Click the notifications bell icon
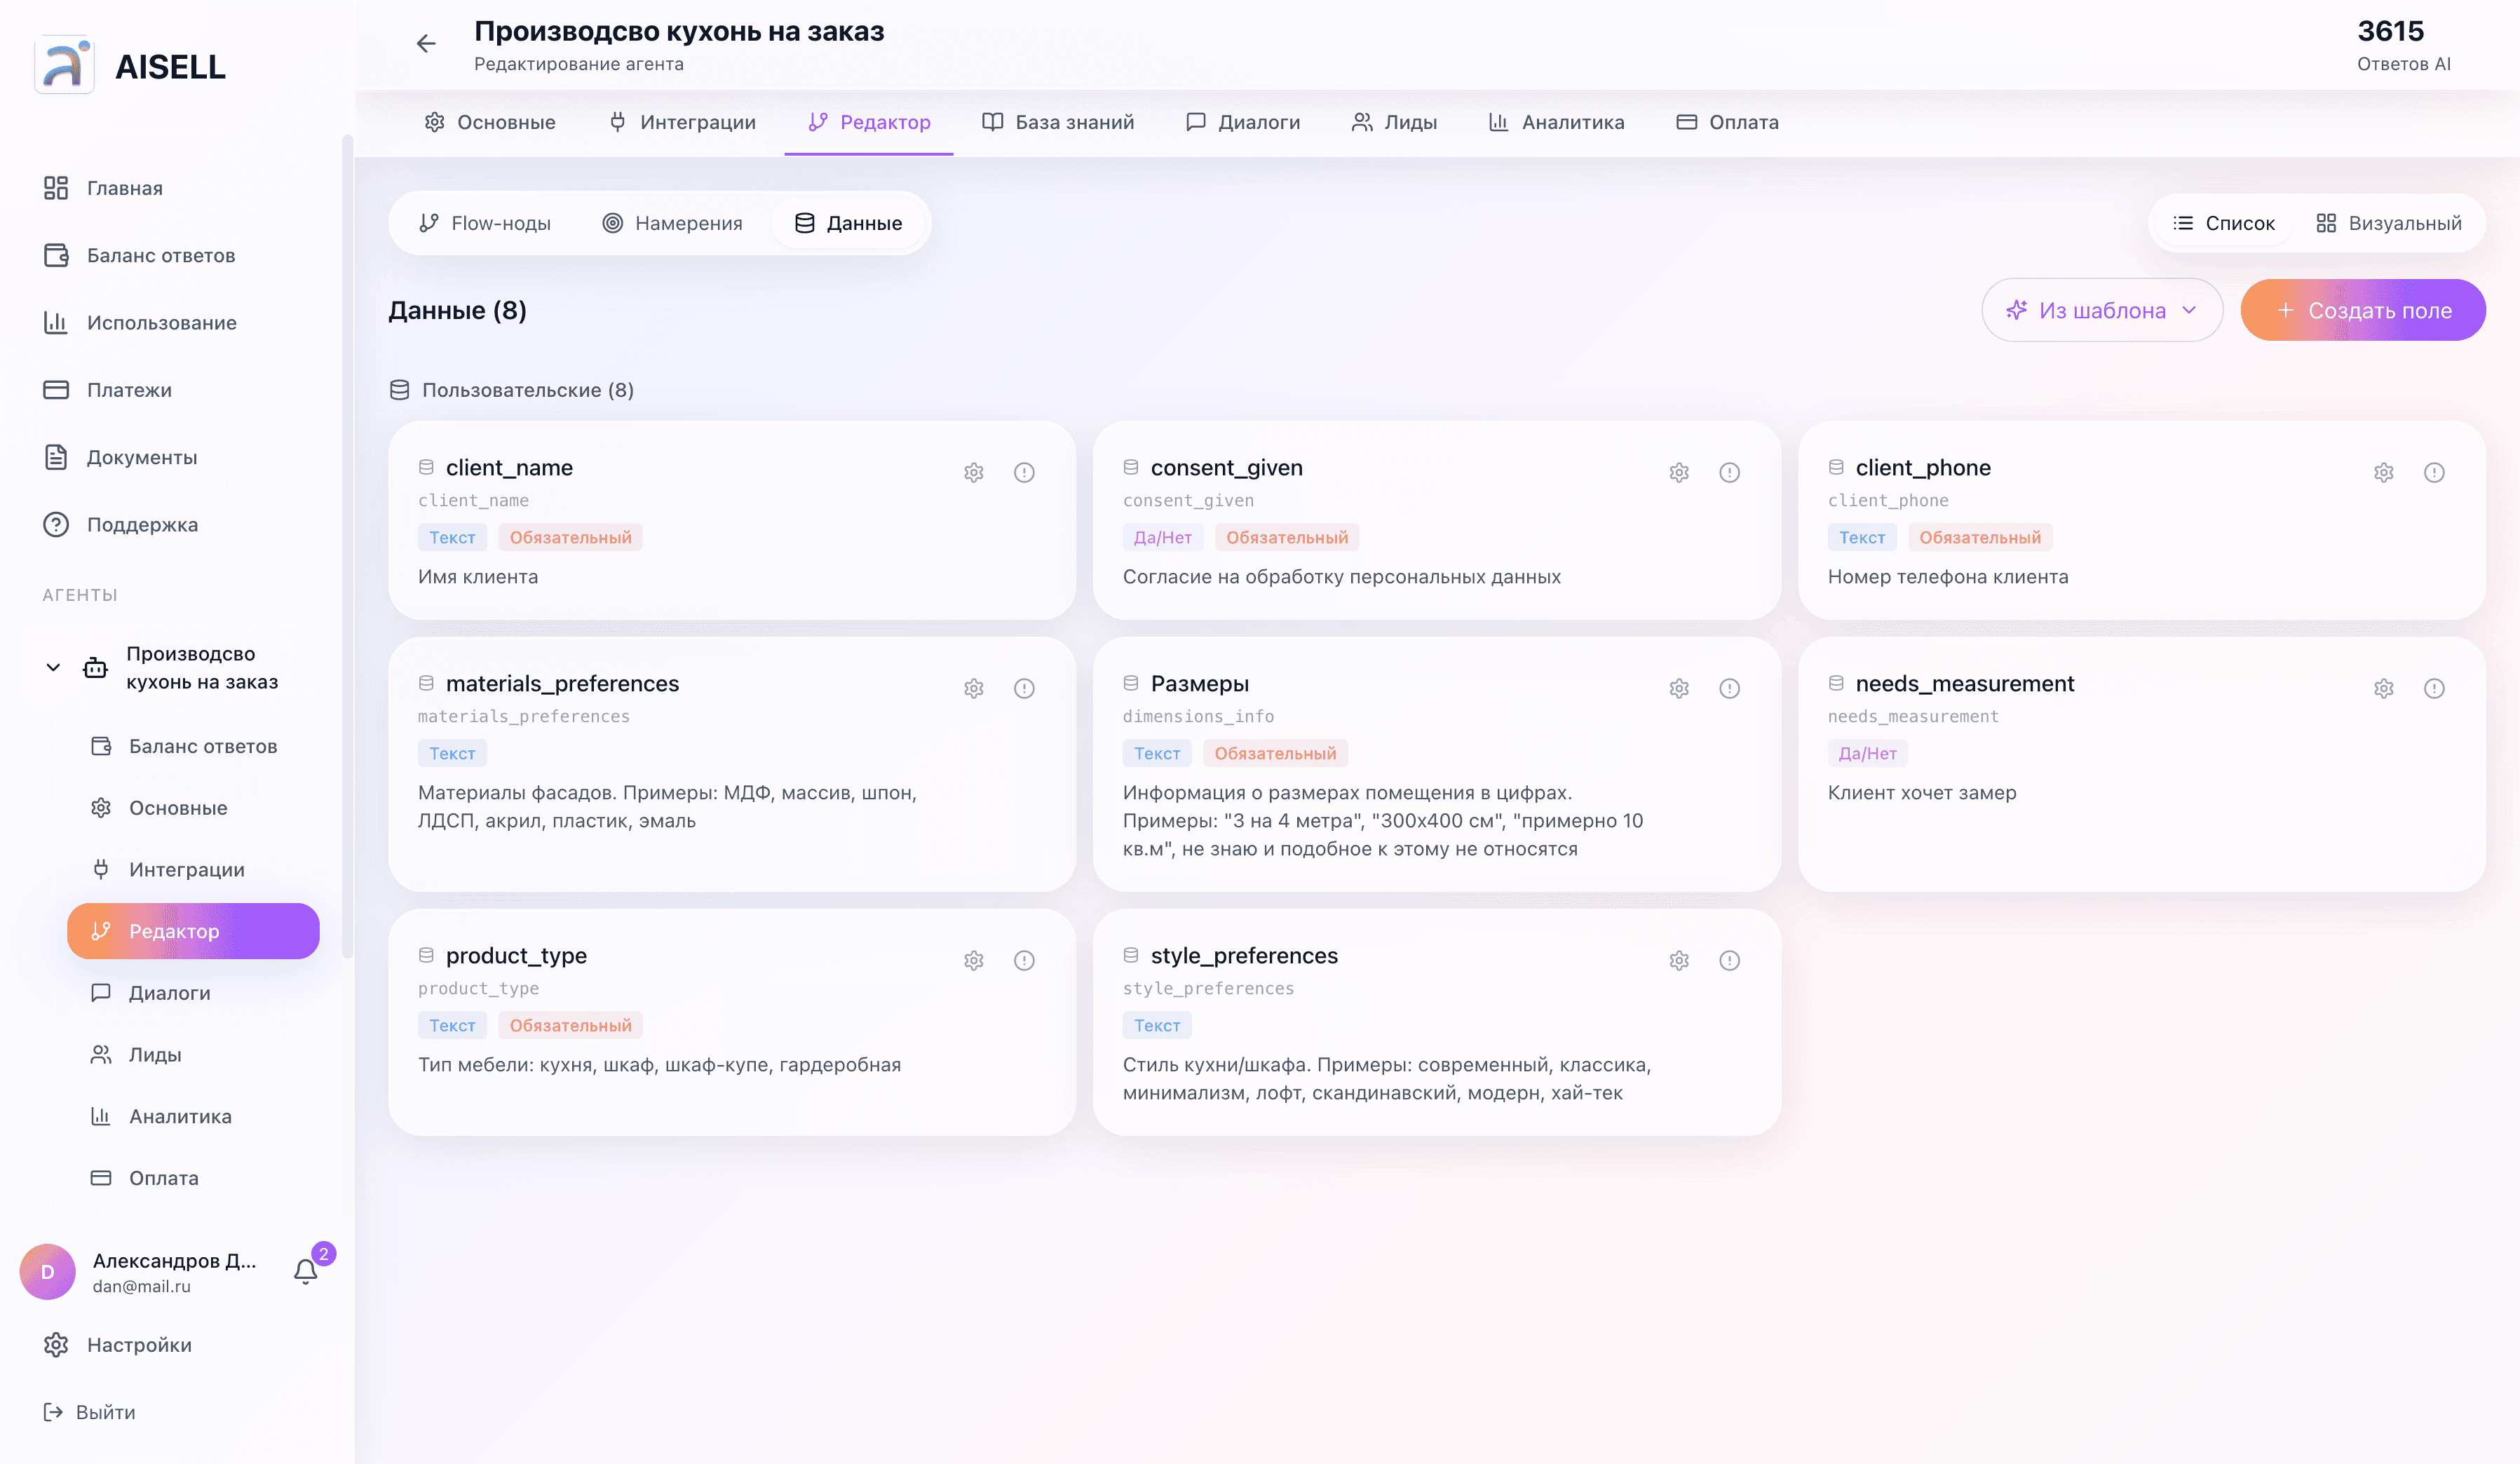Viewport: 2520px width, 1464px height. [x=306, y=1271]
